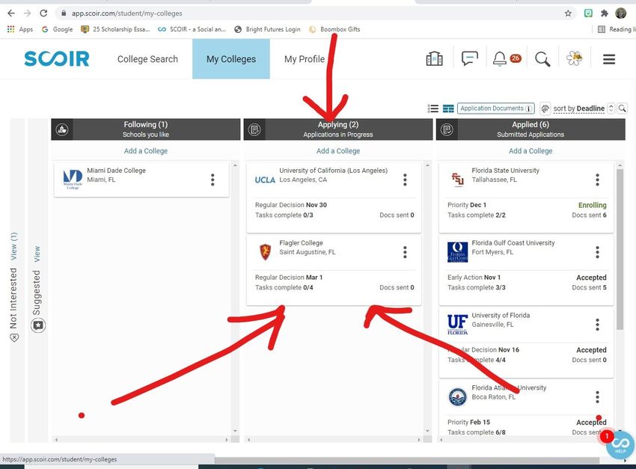Click the Applied column vertical scrollbar
The height and width of the screenshot is (469, 636).
point(620,249)
